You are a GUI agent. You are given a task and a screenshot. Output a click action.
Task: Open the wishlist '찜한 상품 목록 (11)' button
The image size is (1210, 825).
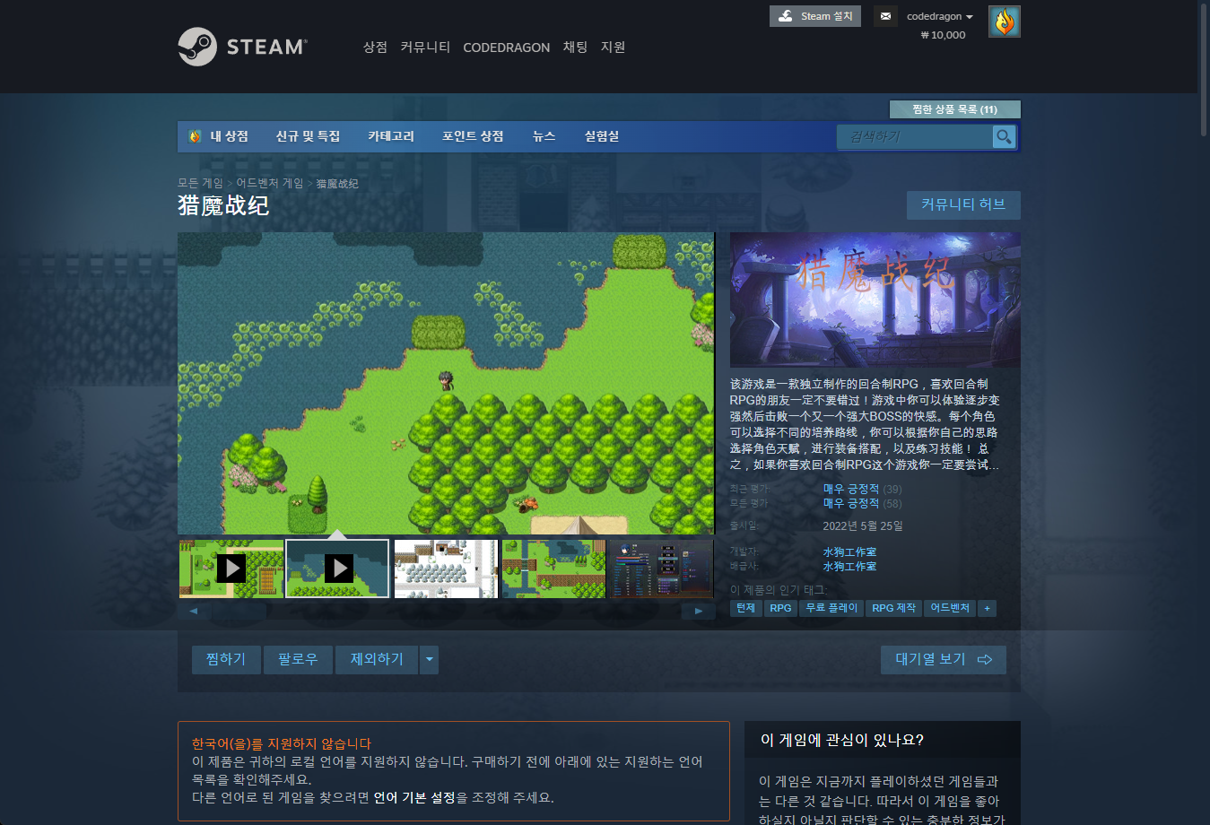point(954,109)
